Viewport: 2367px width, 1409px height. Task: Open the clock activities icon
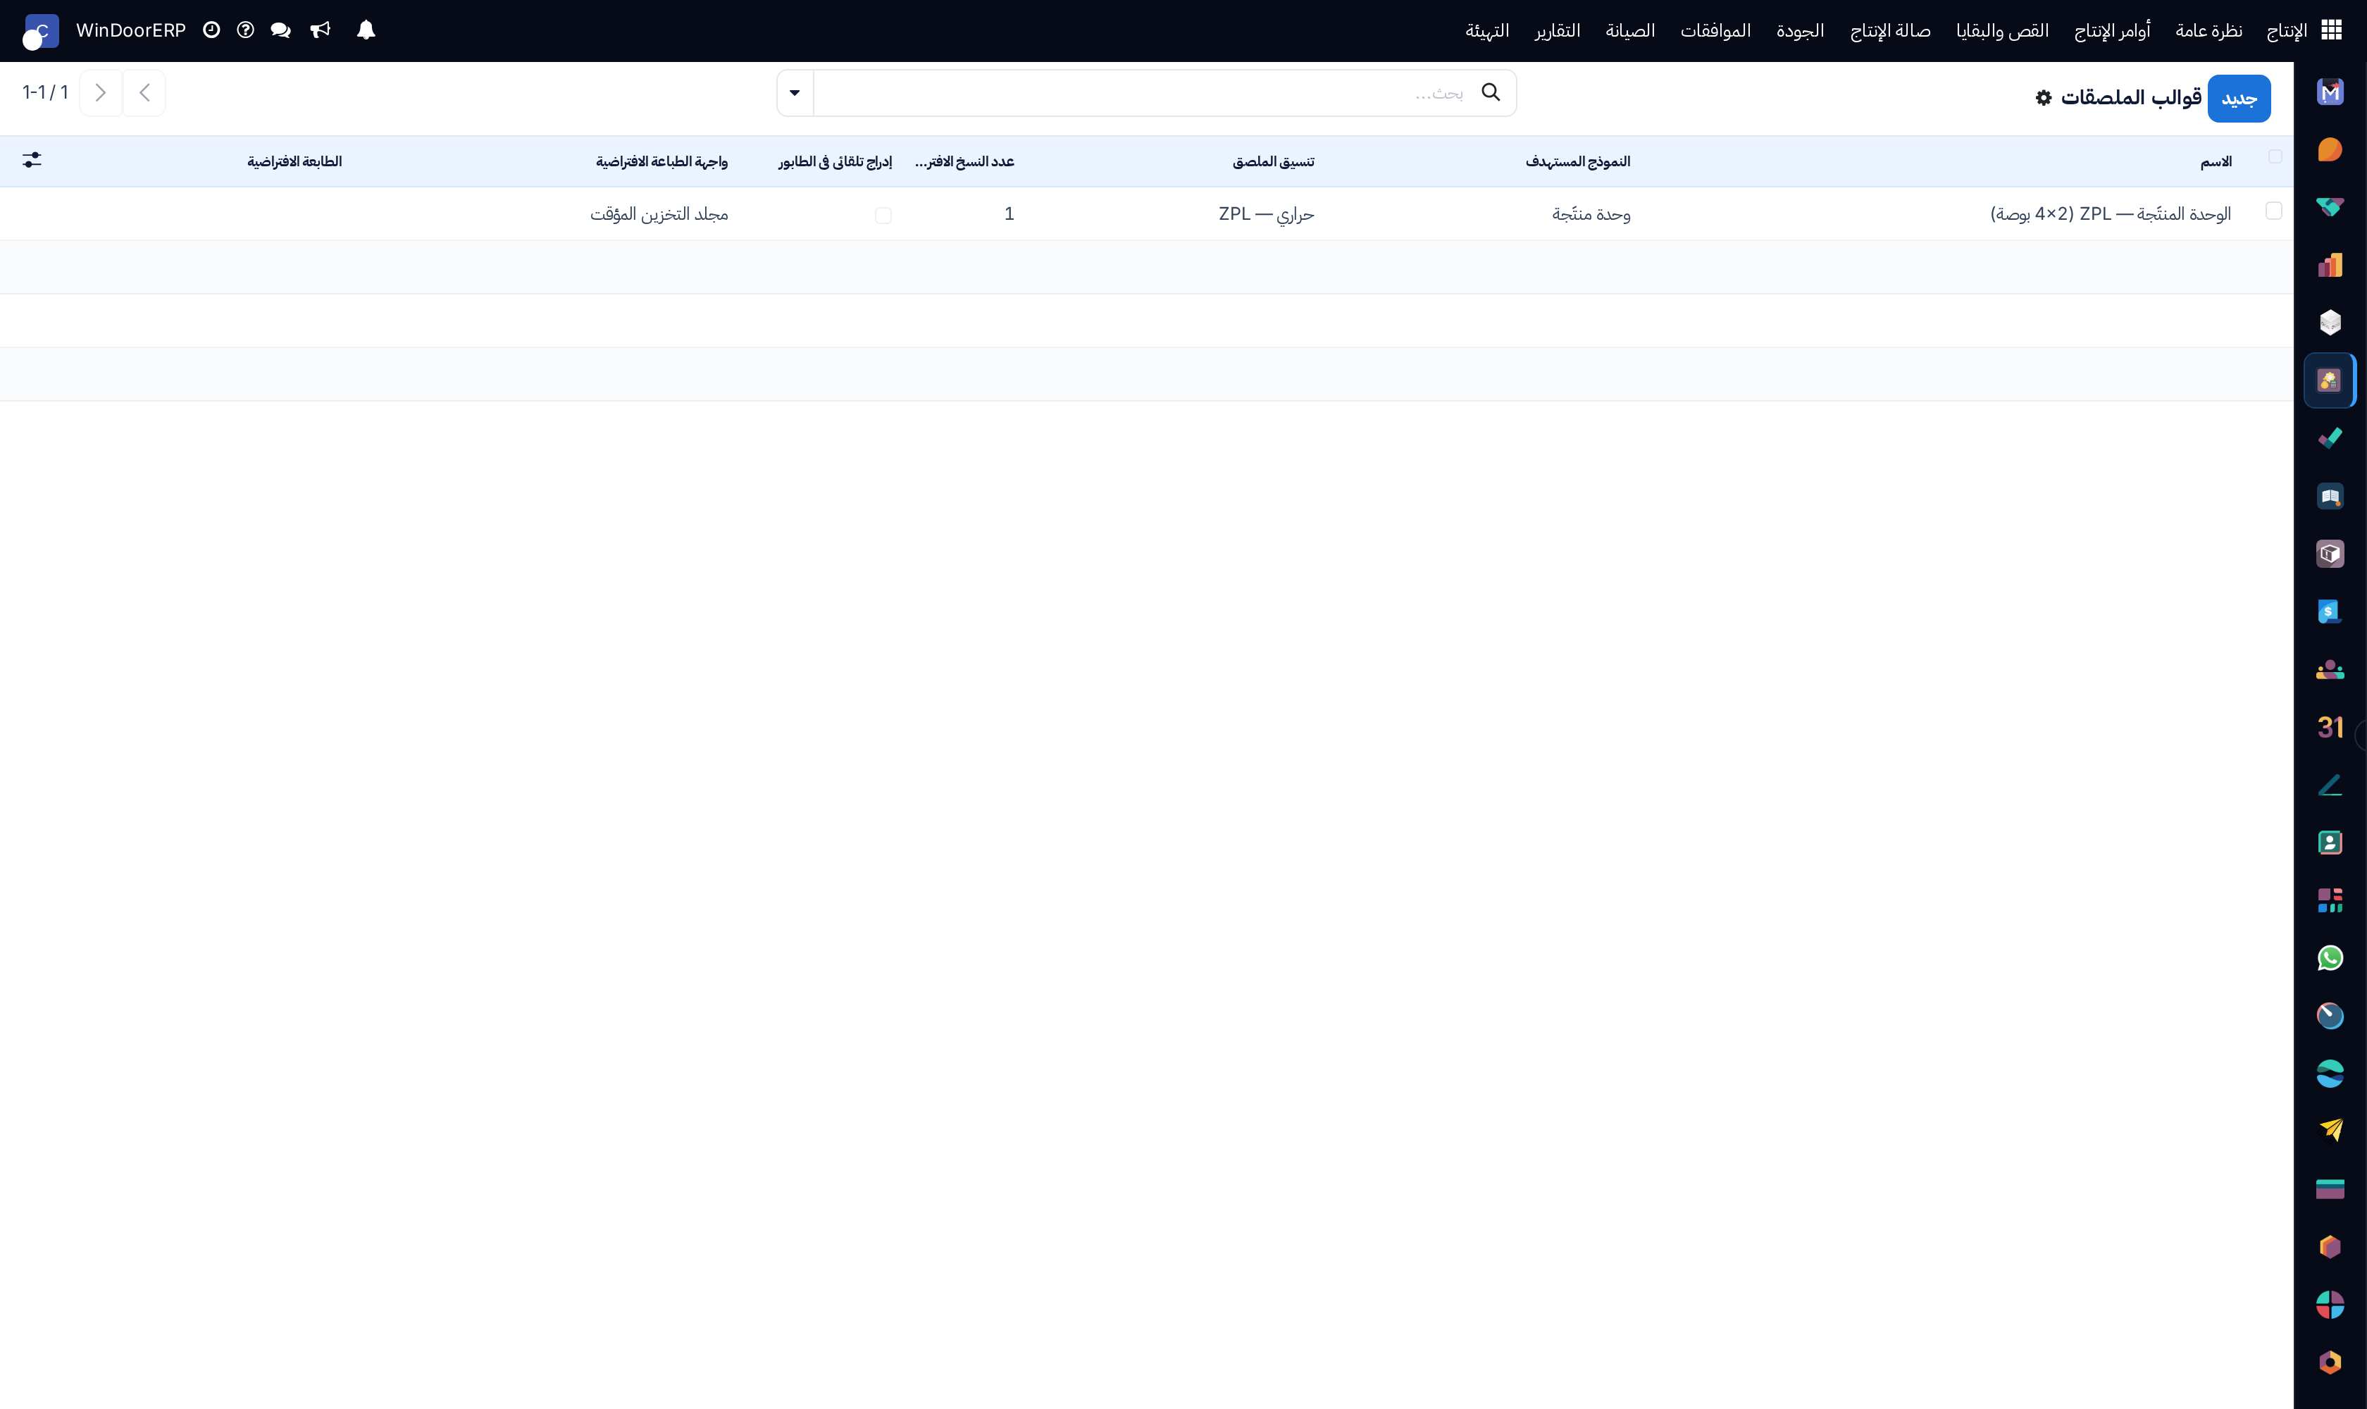(212, 30)
